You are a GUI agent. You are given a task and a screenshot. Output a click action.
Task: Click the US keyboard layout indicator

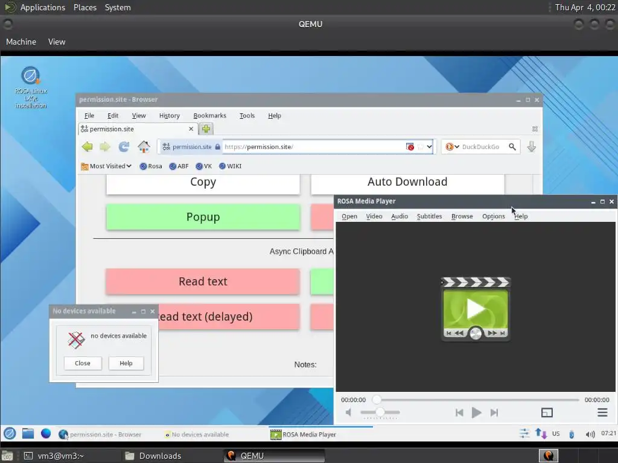[x=556, y=433]
